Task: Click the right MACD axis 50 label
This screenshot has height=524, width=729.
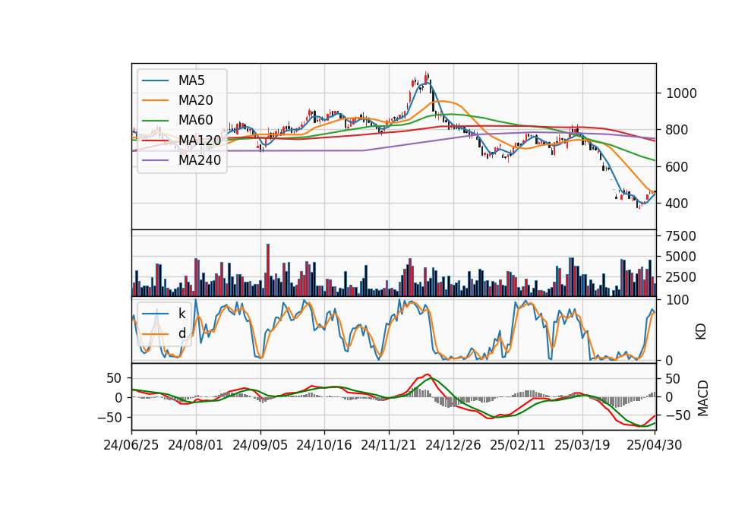Action: [x=674, y=378]
